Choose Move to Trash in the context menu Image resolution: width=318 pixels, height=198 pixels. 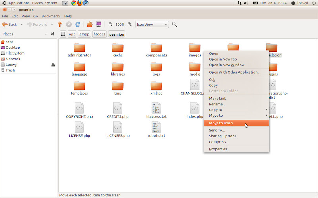point(236,123)
